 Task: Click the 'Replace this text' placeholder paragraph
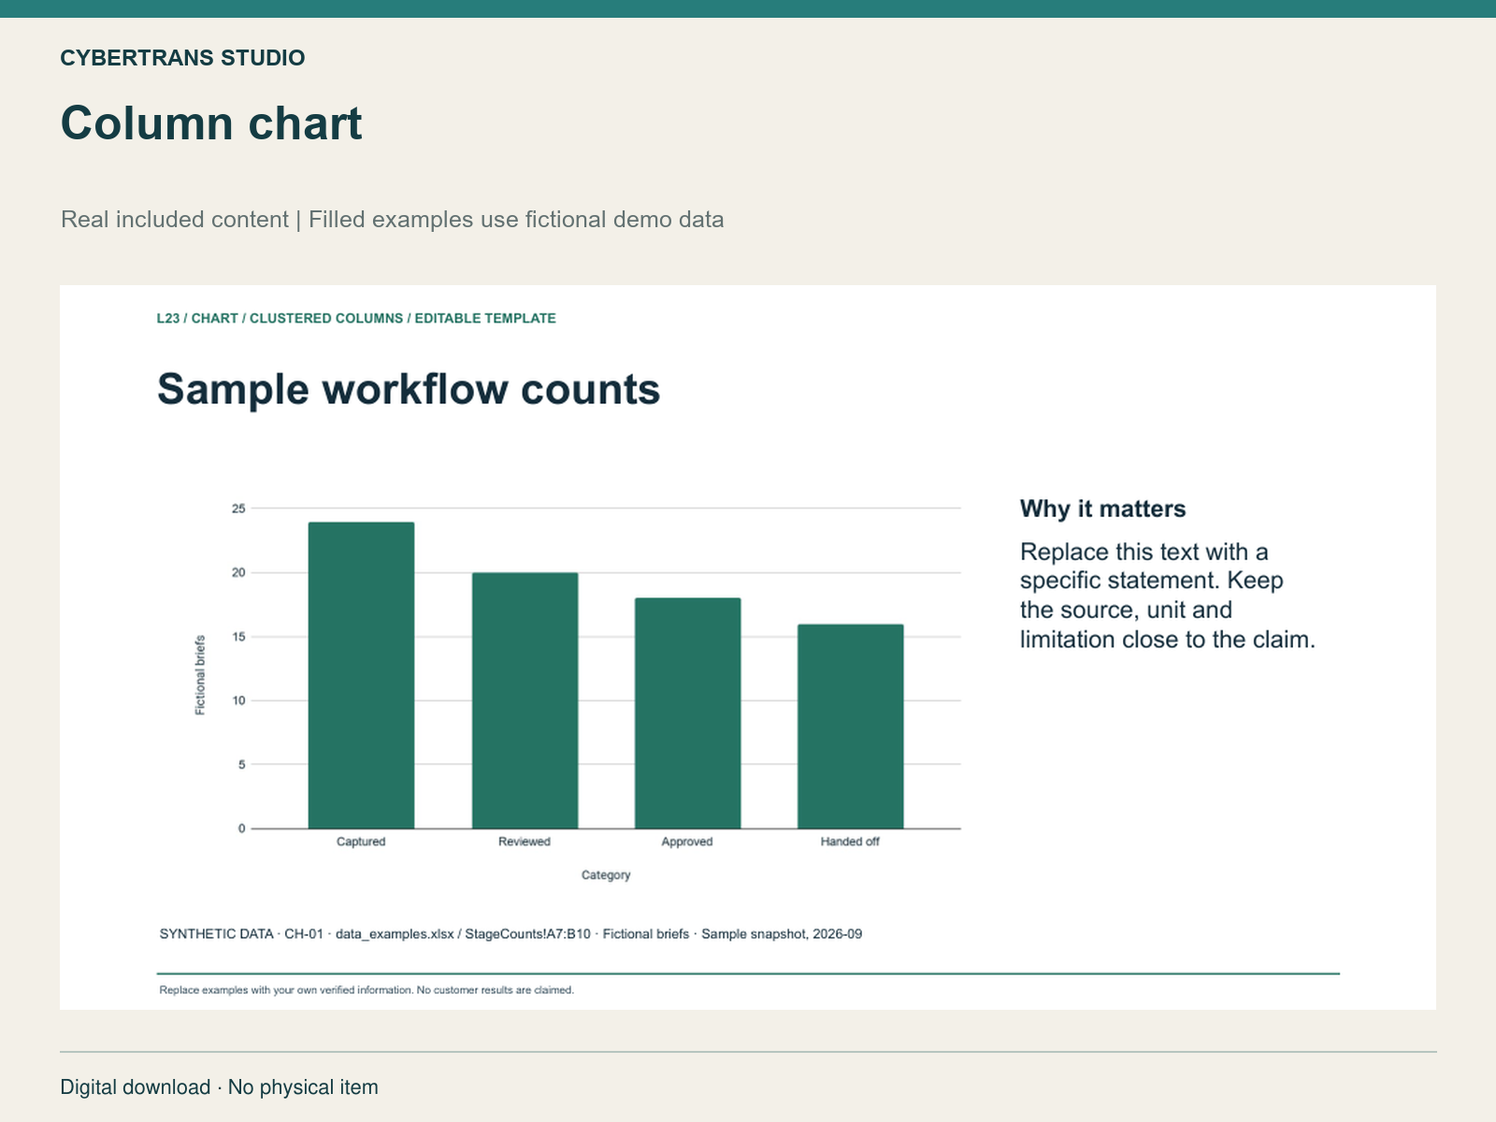(1168, 596)
